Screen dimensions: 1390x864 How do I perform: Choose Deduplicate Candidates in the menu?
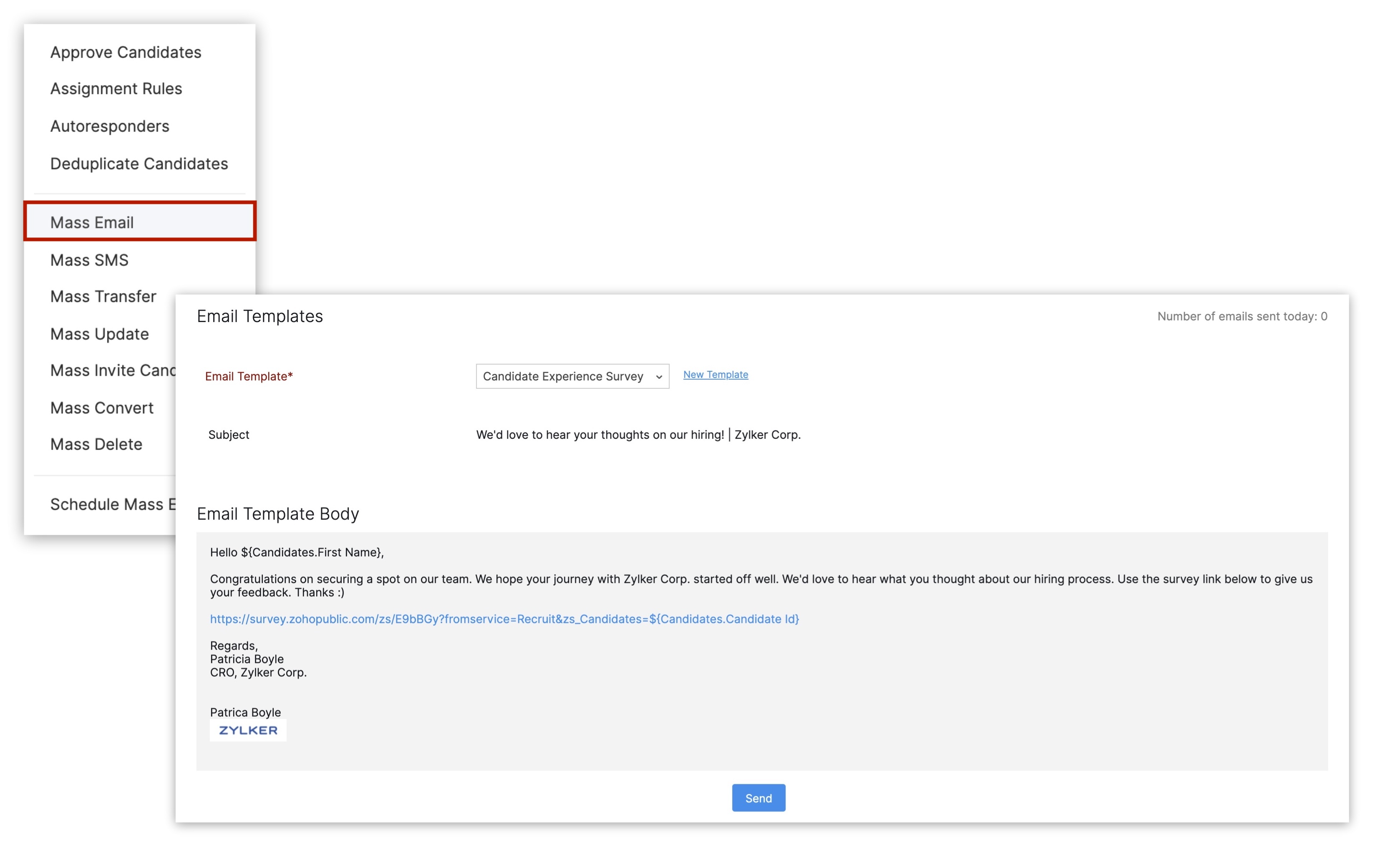139,164
